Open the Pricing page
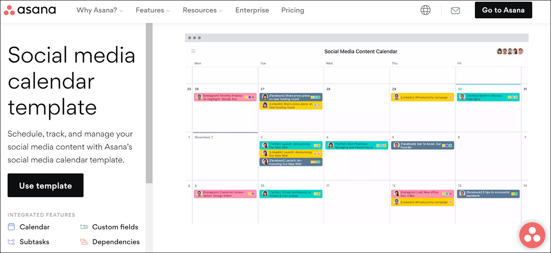 pos(293,10)
